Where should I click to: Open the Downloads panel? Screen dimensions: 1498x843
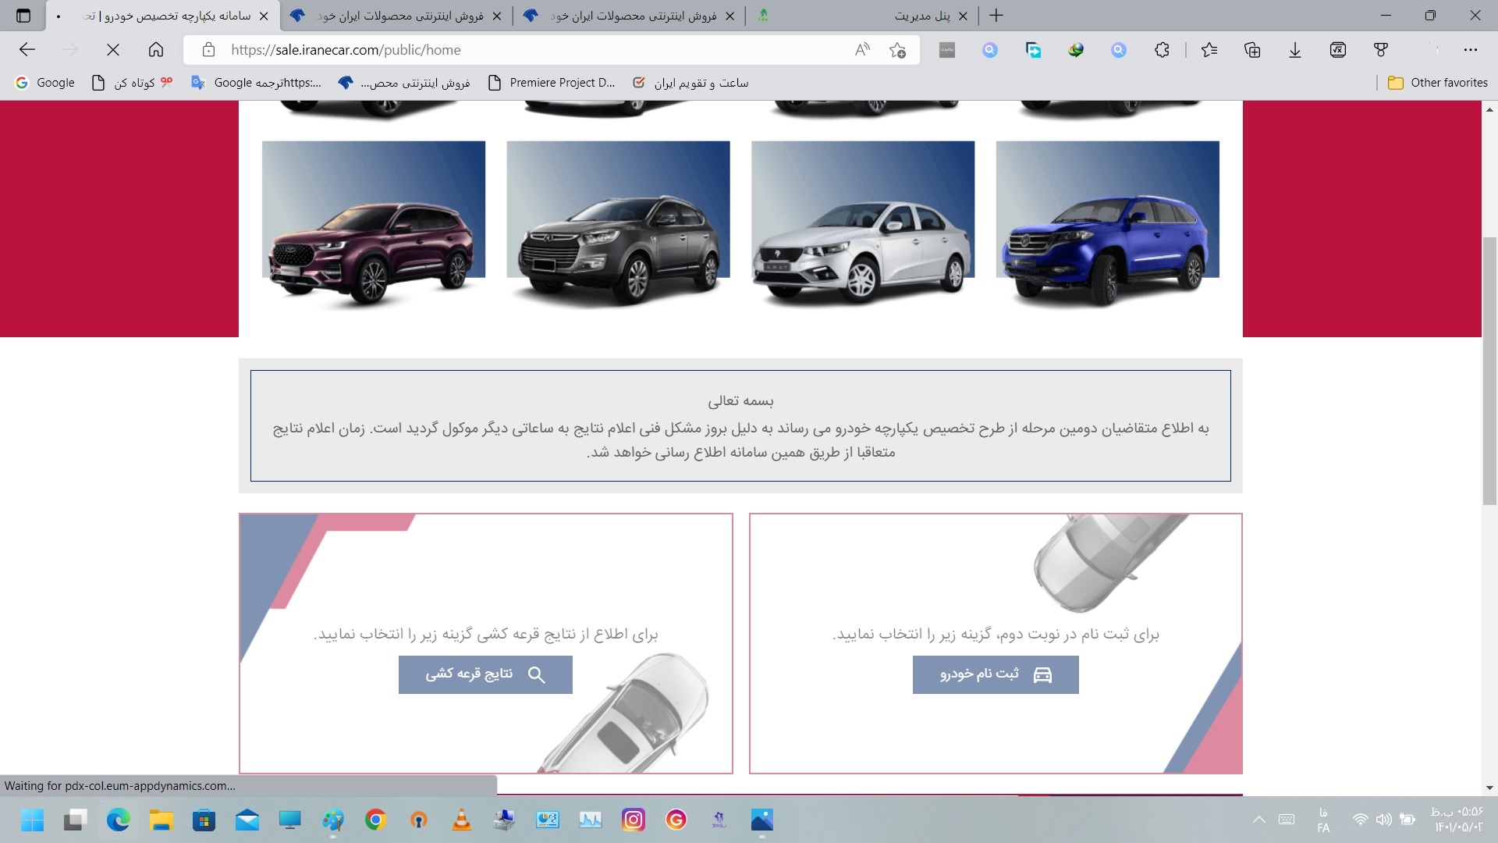[1295, 49]
